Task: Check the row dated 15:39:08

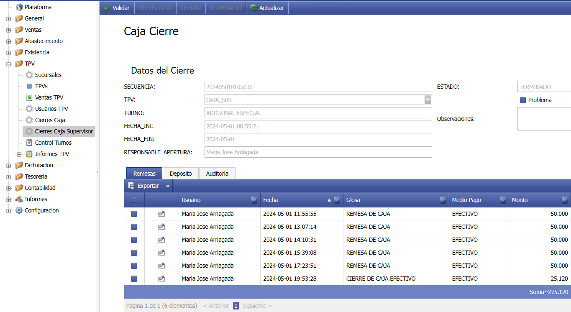Action: click(x=134, y=253)
